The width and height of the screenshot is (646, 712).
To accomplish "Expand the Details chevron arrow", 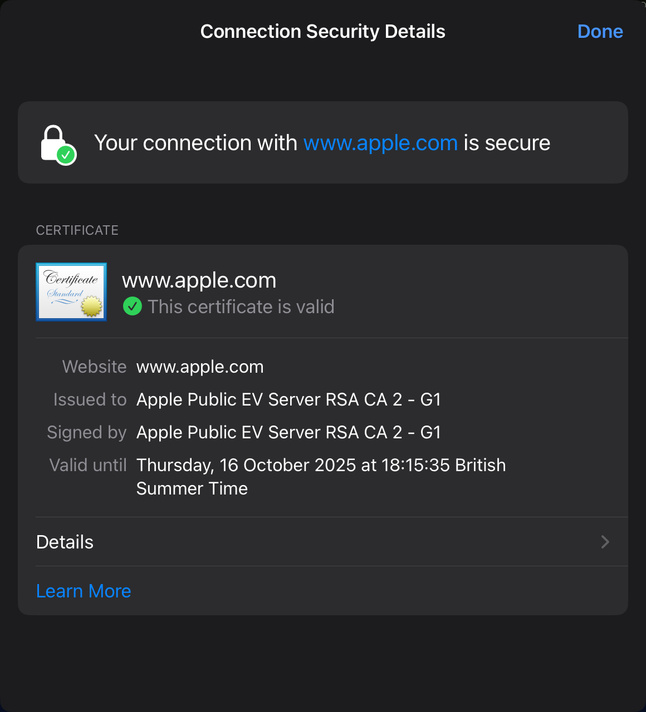I will click(605, 542).
